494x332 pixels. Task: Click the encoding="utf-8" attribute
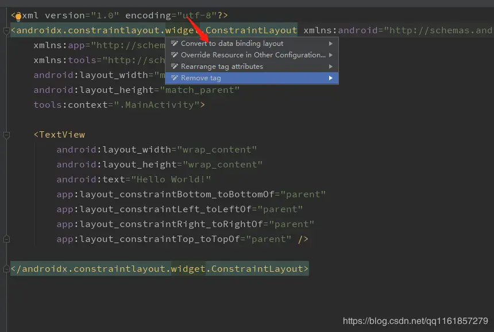[x=171, y=15]
